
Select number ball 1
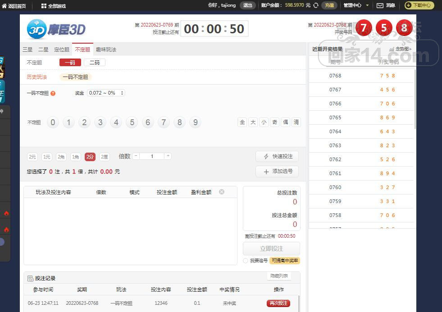(68, 122)
